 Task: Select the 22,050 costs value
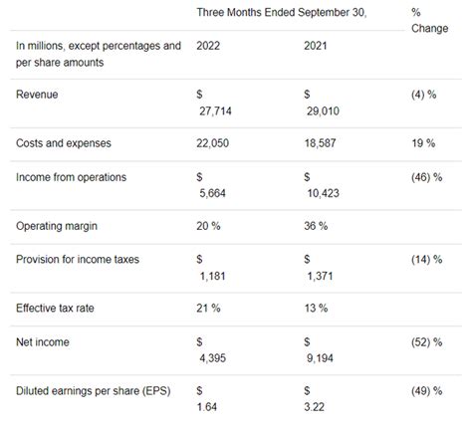click(212, 143)
